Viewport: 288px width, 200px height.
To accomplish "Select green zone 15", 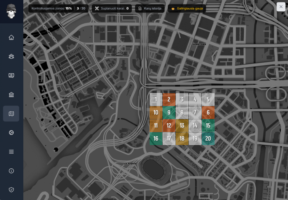I will (208, 125).
